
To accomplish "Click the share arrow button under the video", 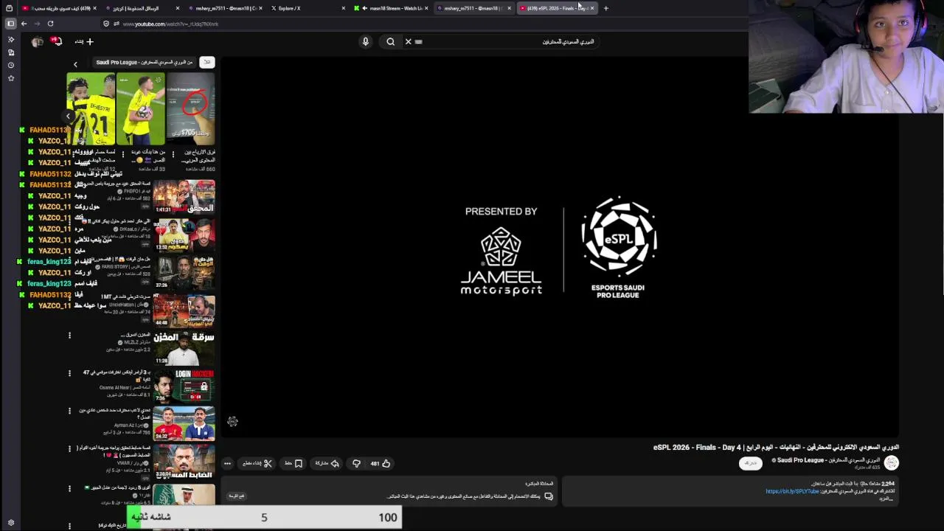I will pos(327,463).
